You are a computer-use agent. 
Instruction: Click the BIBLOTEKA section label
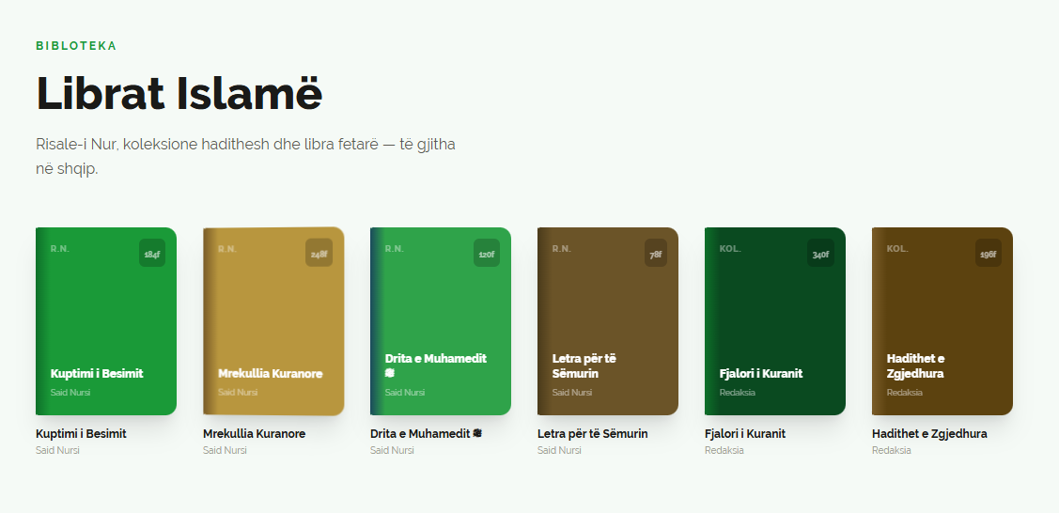click(76, 46)
